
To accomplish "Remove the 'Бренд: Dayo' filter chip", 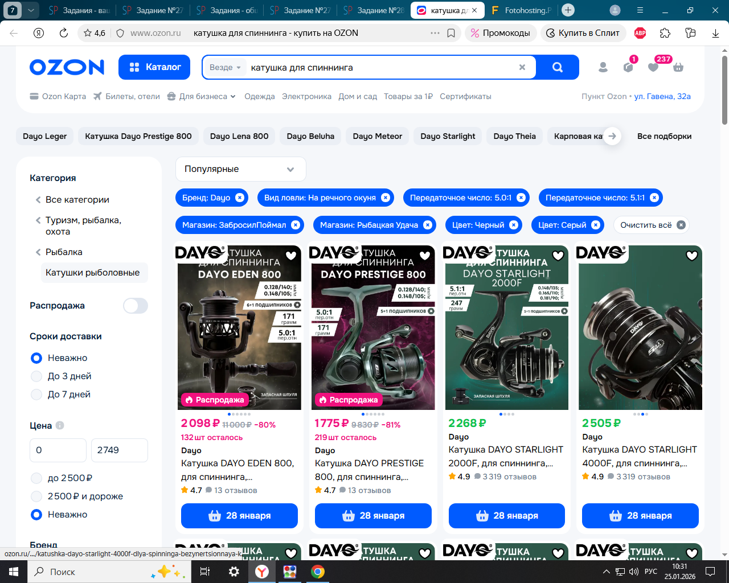I will coord(240,198).
